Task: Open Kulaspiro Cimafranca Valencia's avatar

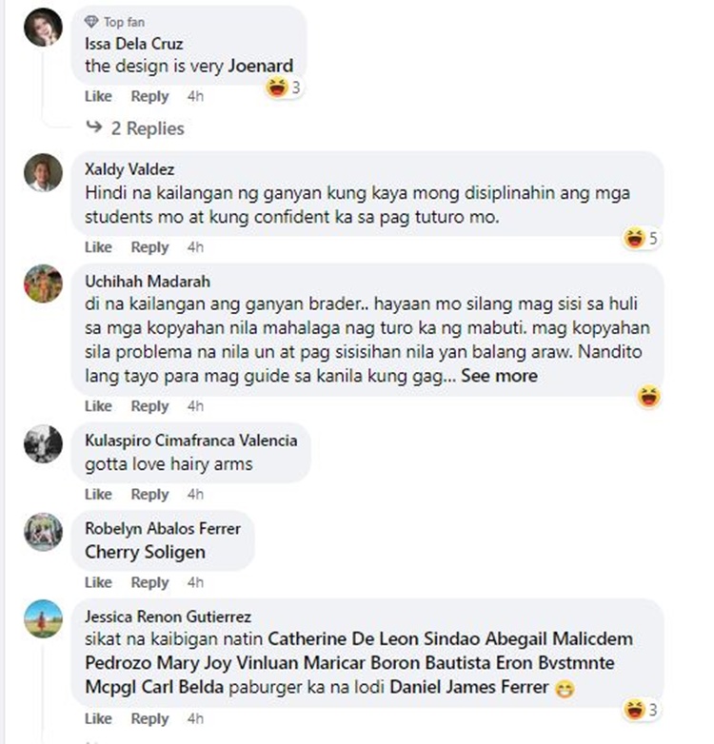Action: (43, 443)
